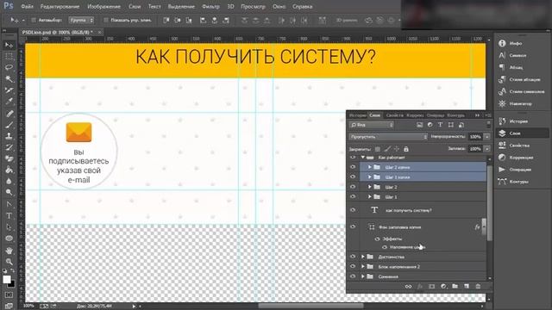Select the Blur tool
Image resolution: width=552 pixels, height=310 pixels.
pyautogui.click(x=9, y=182)
